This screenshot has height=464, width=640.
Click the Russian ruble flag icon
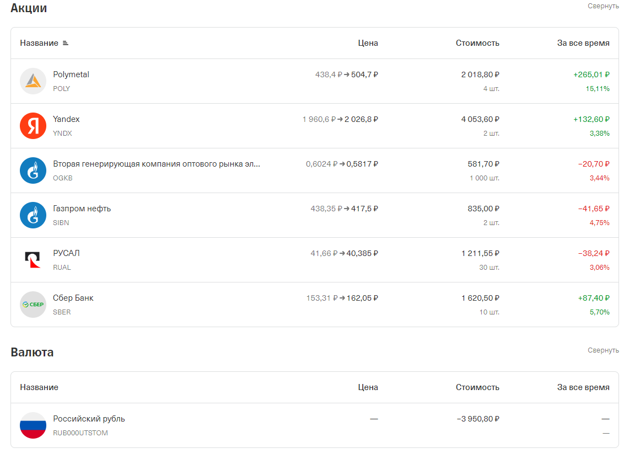[33, 425]
